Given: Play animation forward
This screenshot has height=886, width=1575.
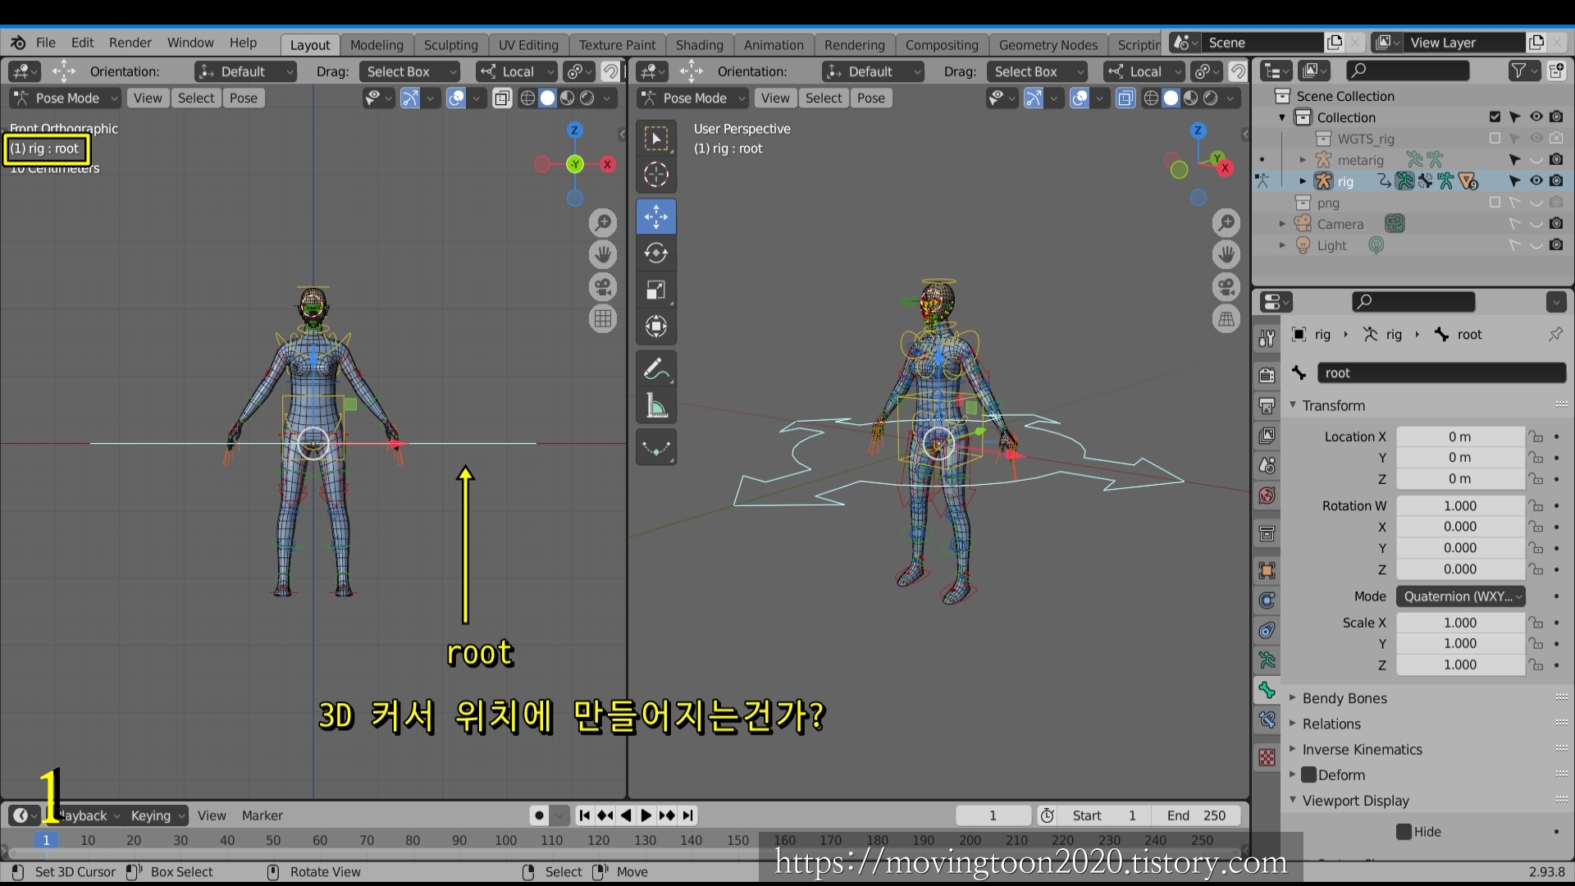Looking at the screenshot, I should pos(646,815).
